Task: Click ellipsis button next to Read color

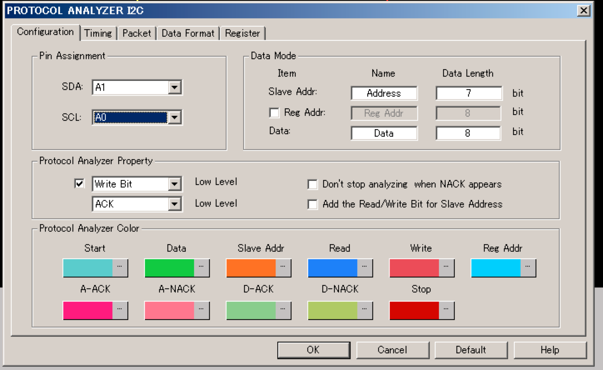Action: click(365, 268)
